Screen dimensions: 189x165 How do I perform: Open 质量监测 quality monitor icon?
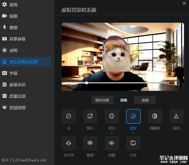4,96
